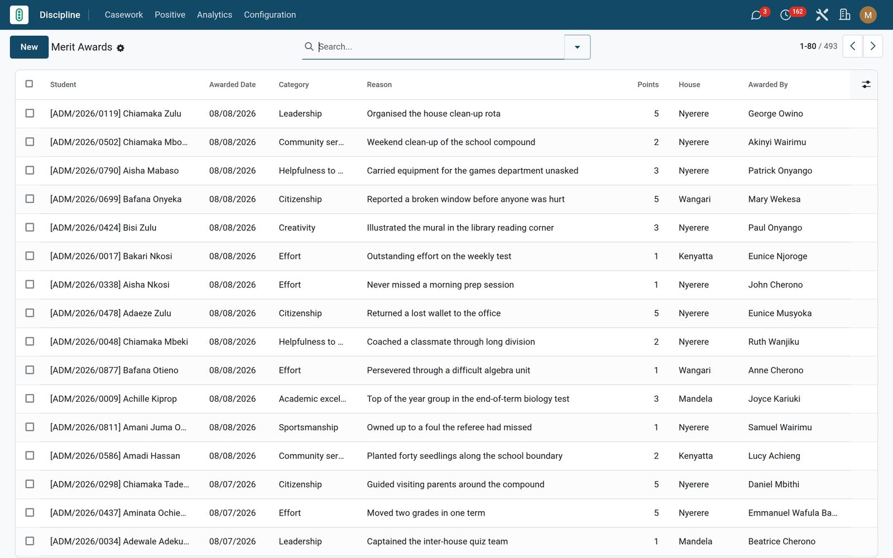893x558 pixels.
Task: Click the gear icon beside Merit Awards
Action: coord(121,48)
